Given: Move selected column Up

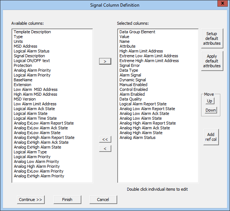Looking at the screenshot, I should (x=209, y=101).
